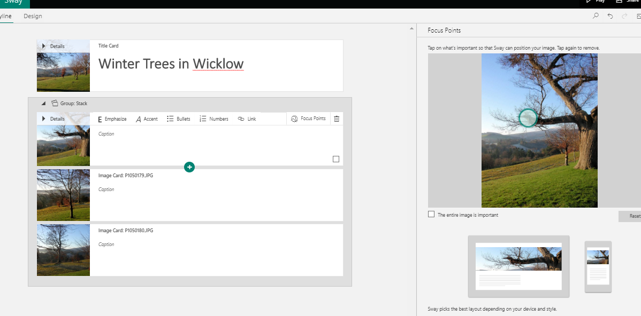Screen dimensions: 641x316
Task: Expand Details on the Title Card
Action: point(44,46)
